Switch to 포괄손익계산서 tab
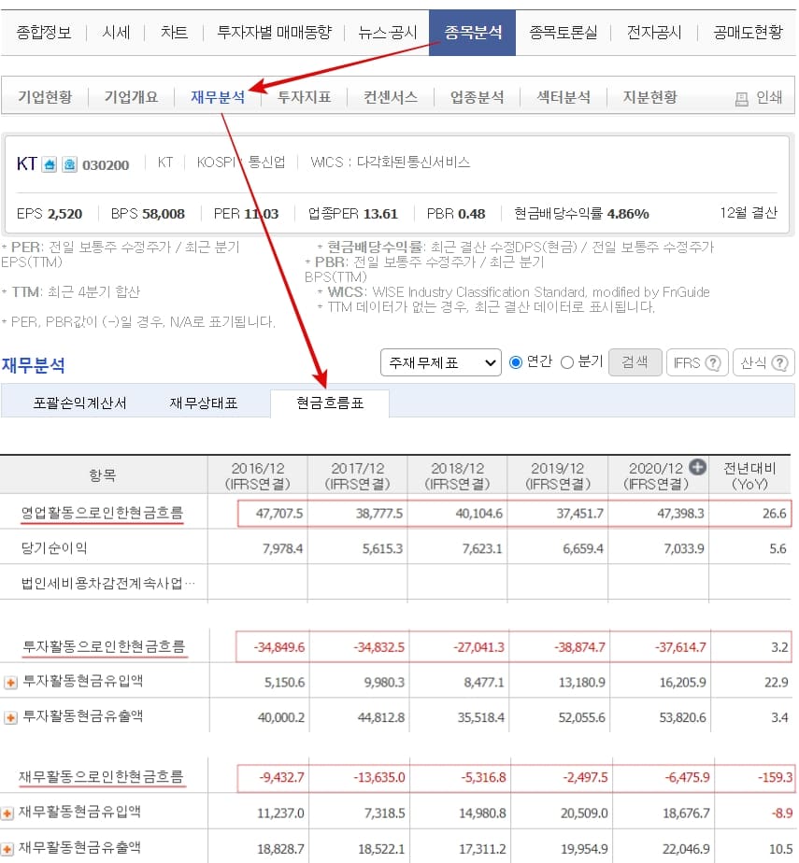 tap(79, 403)
